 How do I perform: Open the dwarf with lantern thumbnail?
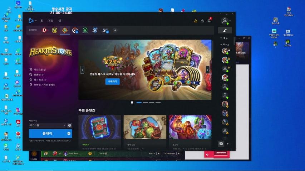190,127
